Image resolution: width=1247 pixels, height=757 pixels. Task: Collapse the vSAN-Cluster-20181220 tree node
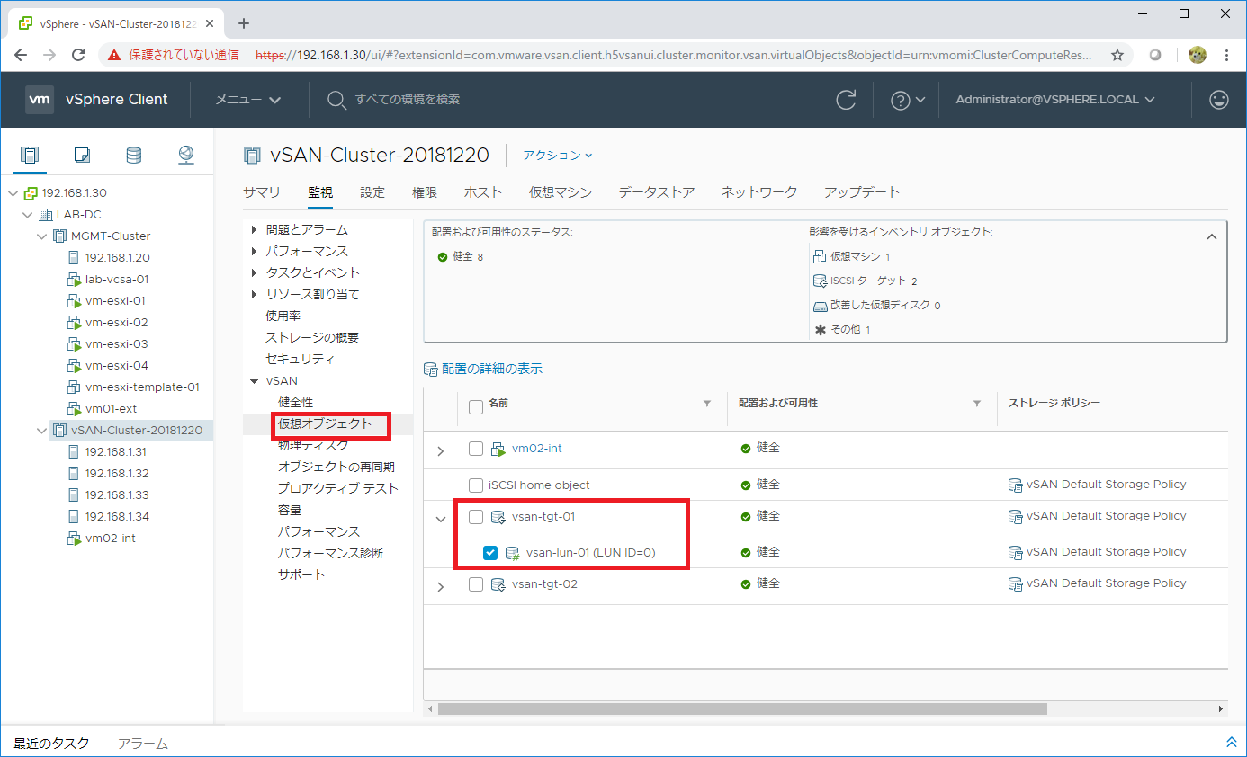click(41, 431)
